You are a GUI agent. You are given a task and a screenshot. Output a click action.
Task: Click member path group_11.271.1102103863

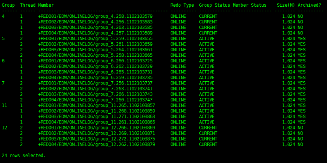tap(97, 116)
